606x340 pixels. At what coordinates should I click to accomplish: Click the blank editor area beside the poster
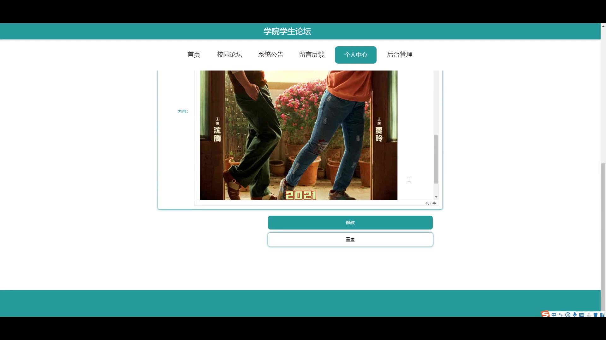[415, 135]
